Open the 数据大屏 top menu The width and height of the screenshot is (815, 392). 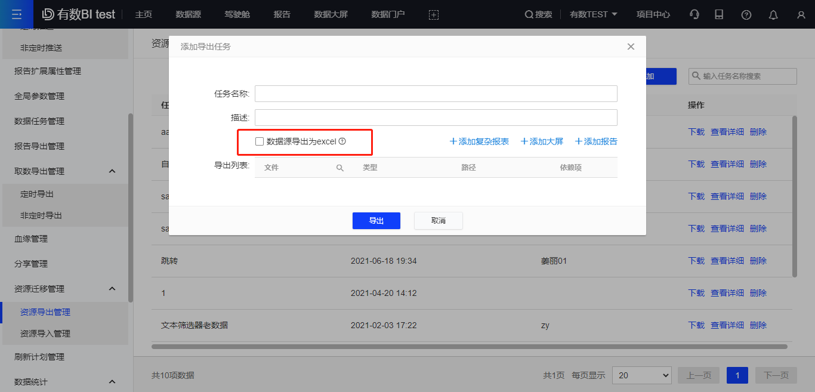pyautogui.click(x=331, y=14)
